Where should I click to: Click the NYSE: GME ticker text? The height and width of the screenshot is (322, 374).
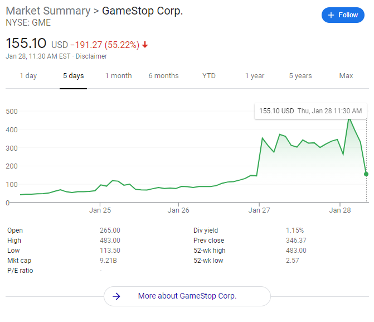click(x=28, y=23)
